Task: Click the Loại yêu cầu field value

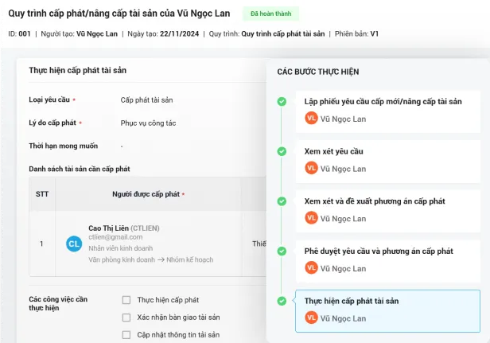Action: 146,99
